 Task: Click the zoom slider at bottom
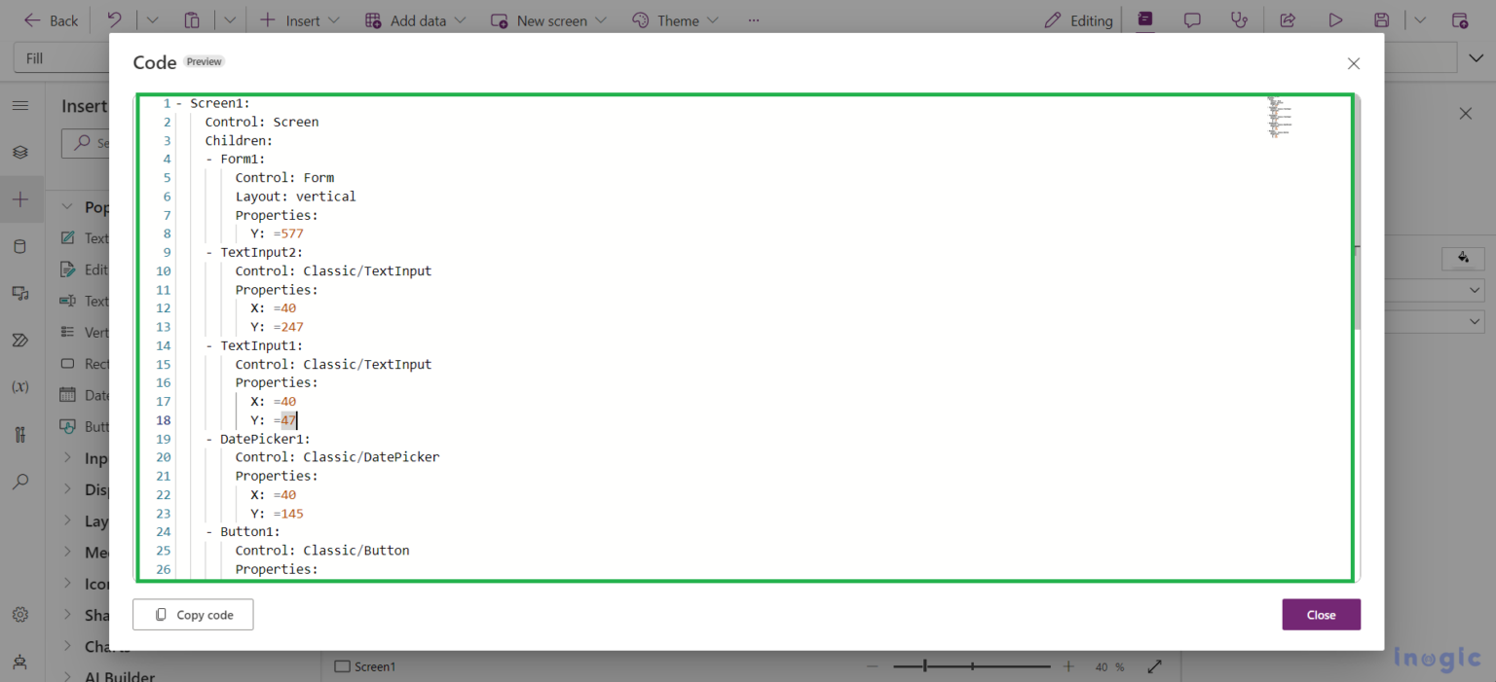(972, 666)
